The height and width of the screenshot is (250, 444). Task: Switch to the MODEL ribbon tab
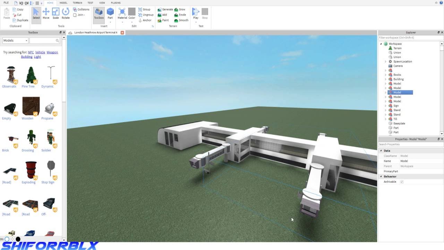pyautogui.click(x=63, y=3)
